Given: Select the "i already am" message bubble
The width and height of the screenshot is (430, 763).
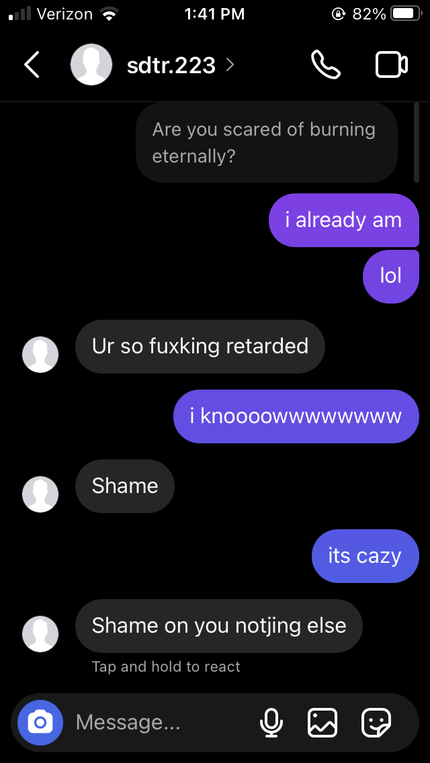Looking at the screenshot, I should point(344,220).
